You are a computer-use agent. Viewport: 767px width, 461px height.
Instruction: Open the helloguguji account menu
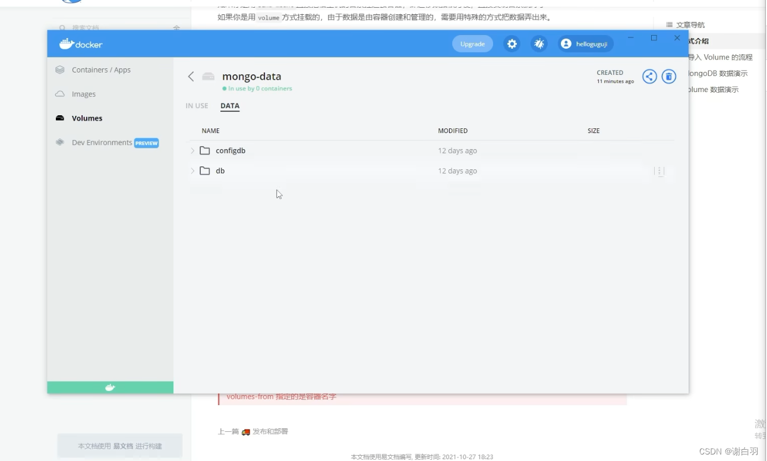point(586,44)
